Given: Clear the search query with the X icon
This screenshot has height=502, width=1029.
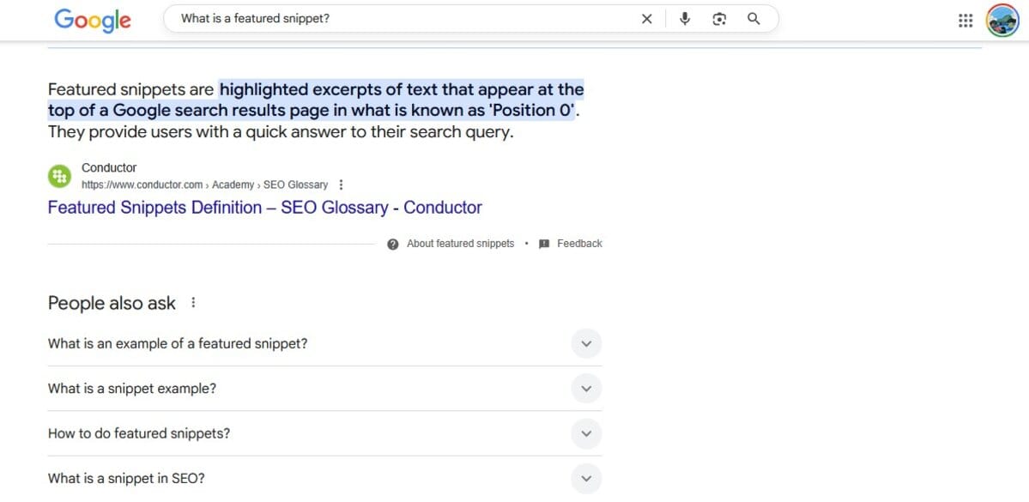Looking at the screenshot, I should tap(646, 18).
